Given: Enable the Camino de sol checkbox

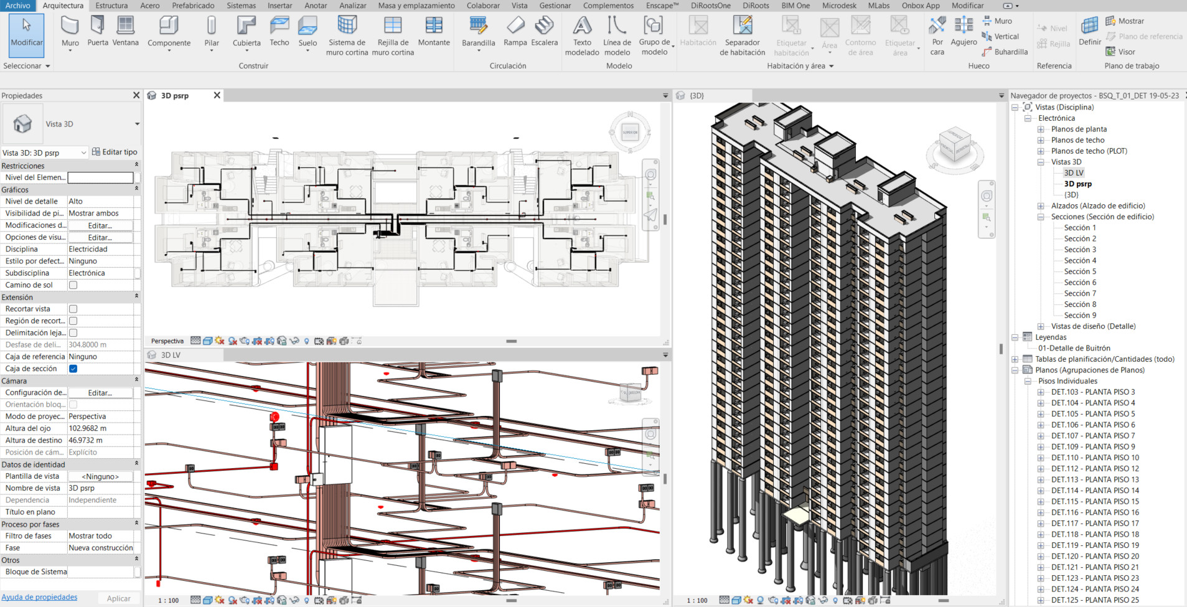Looking at the screenshot, I should point(73,285).
